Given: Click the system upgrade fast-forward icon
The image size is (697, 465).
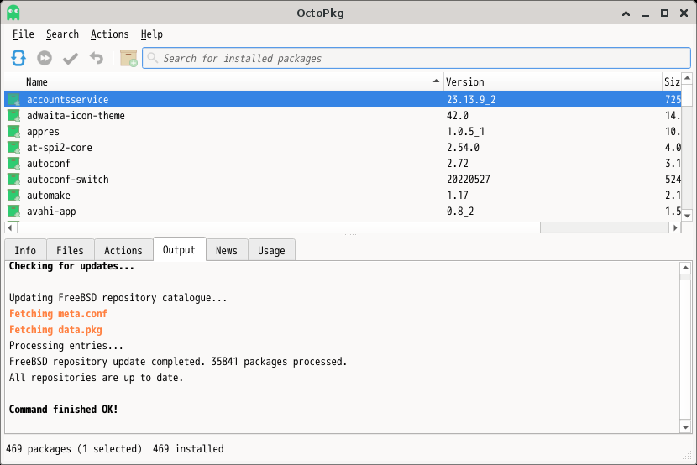Looking at the screenshot, I should coord(44,58).
